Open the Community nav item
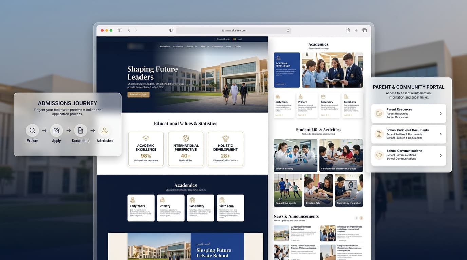Screen dimensions: 467x260 point(218,46)
